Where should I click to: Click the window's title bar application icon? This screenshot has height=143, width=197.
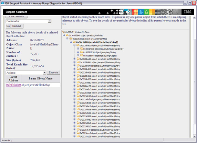click(x=2, y=3)
